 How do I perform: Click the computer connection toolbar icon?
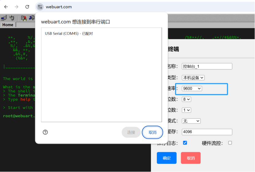[x=4, y=18]
